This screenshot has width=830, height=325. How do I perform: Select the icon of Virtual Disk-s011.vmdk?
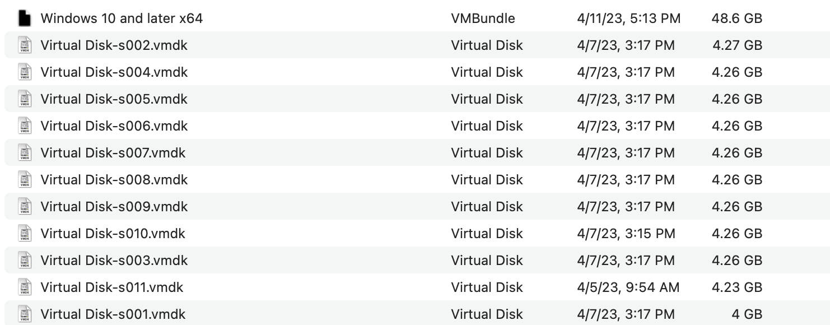coord(24,287)
